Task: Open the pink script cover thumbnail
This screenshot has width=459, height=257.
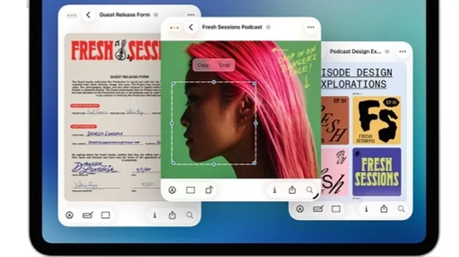Action: coord(335,172)
